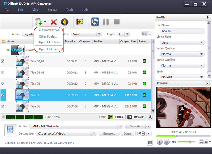Open the device transfer dropdown arrow
The width and height of the screenshot is (212, 154).
[x=149, y=133]
